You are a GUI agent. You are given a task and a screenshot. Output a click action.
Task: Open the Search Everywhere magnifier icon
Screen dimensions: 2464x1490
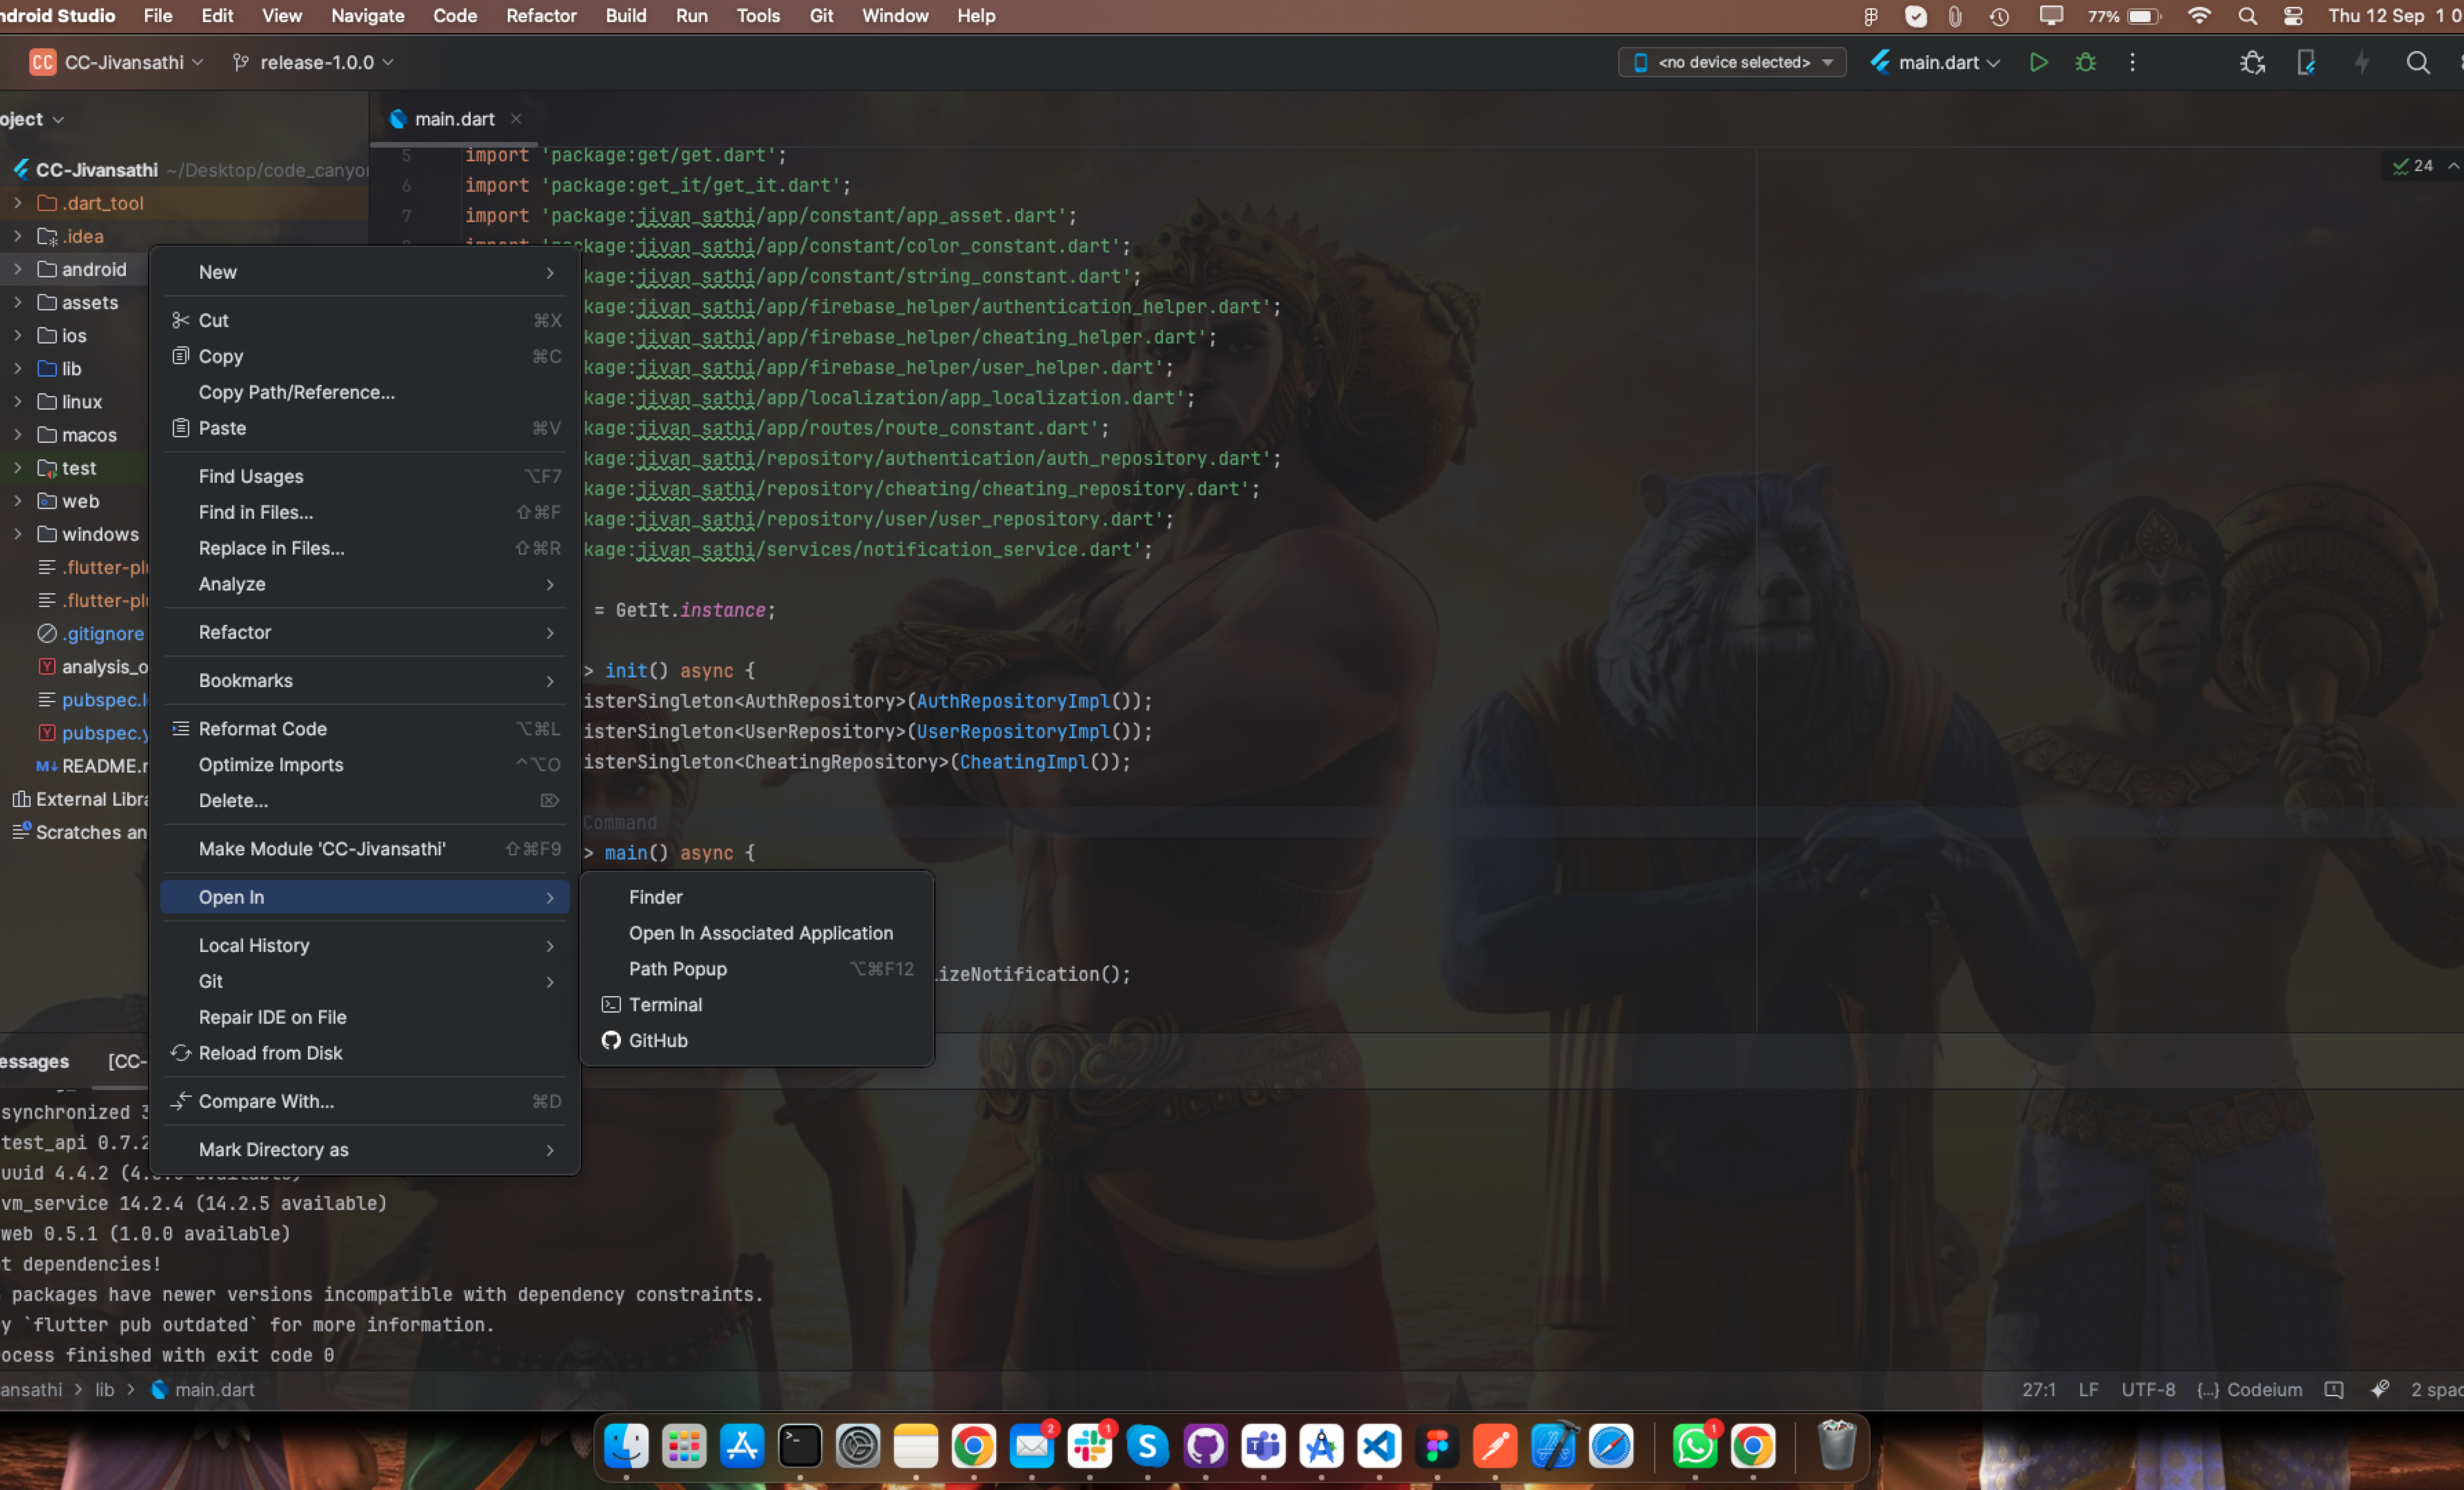pos(2417,62)
